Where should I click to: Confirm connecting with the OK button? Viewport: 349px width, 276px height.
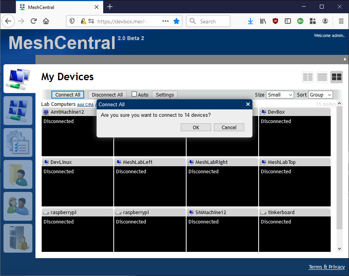click(196, 127)
